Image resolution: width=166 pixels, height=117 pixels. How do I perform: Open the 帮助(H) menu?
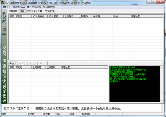(x=6, y=7)
